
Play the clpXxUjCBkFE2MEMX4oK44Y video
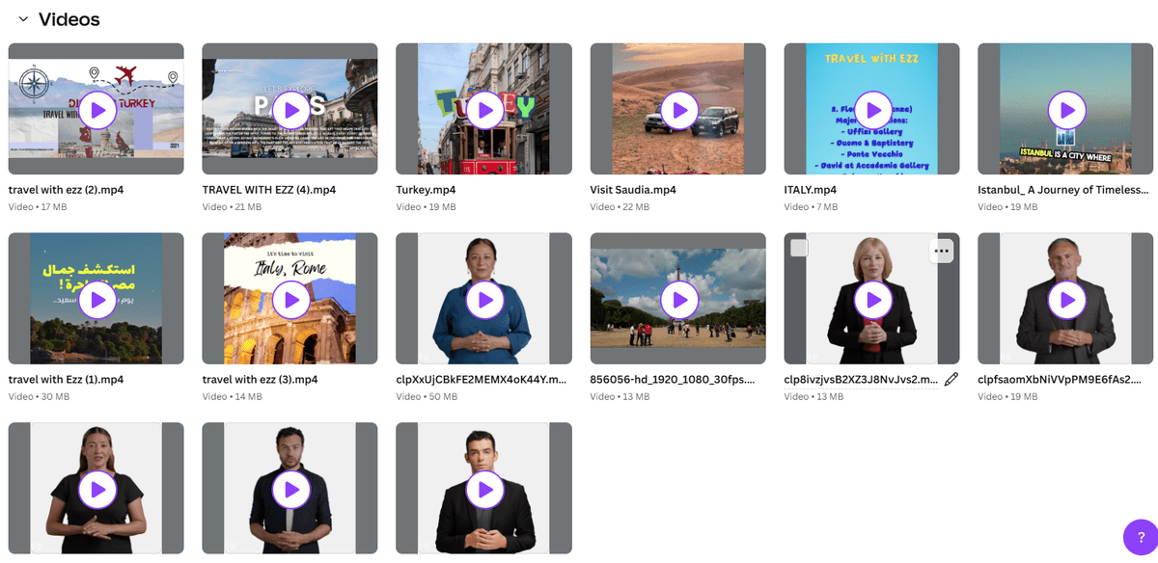(484, 300)
